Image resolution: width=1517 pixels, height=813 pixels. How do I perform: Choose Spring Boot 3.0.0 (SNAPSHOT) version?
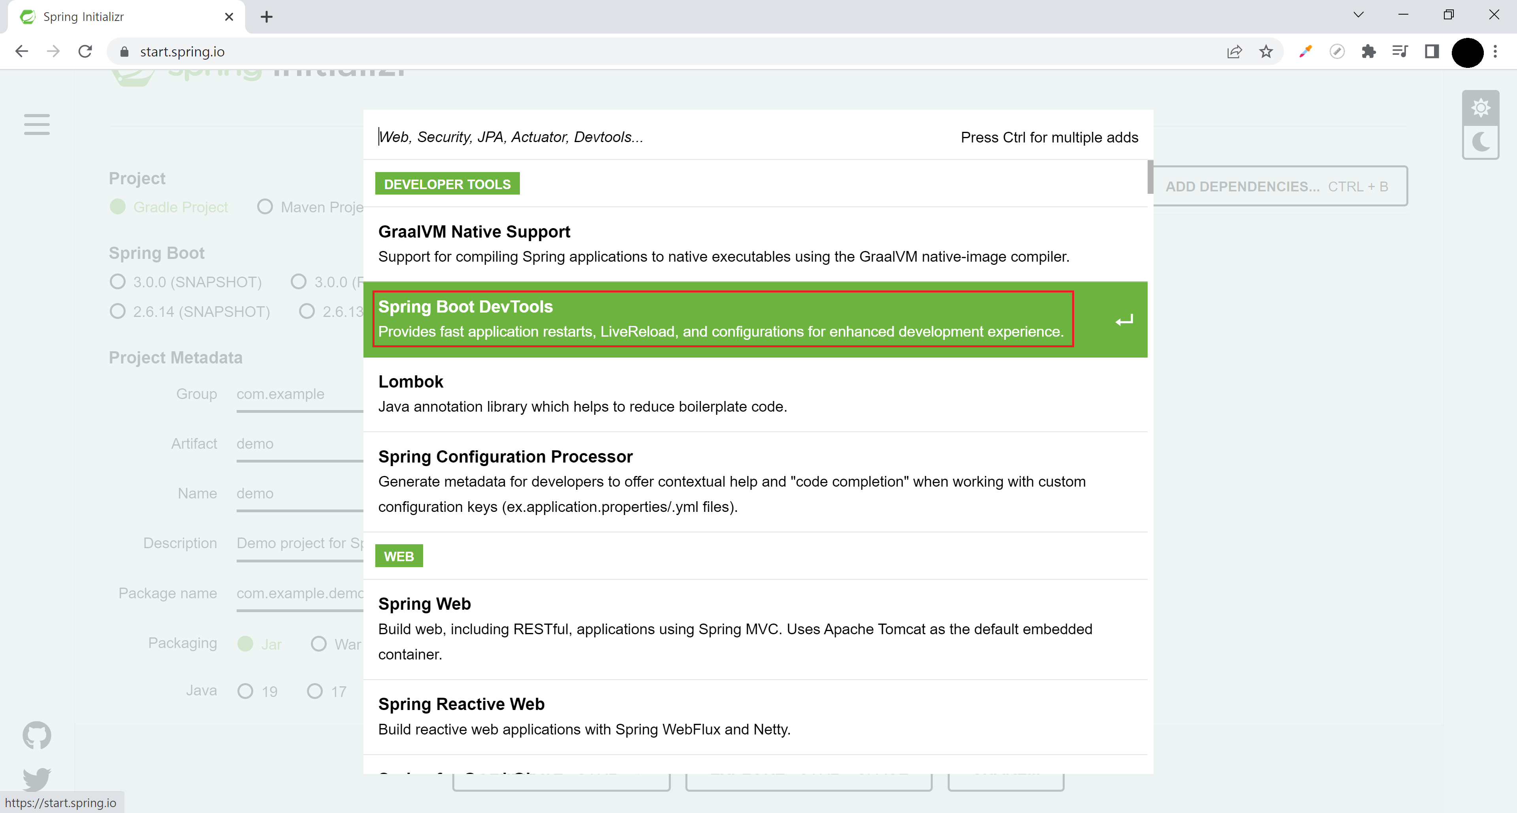coord(118,282)
